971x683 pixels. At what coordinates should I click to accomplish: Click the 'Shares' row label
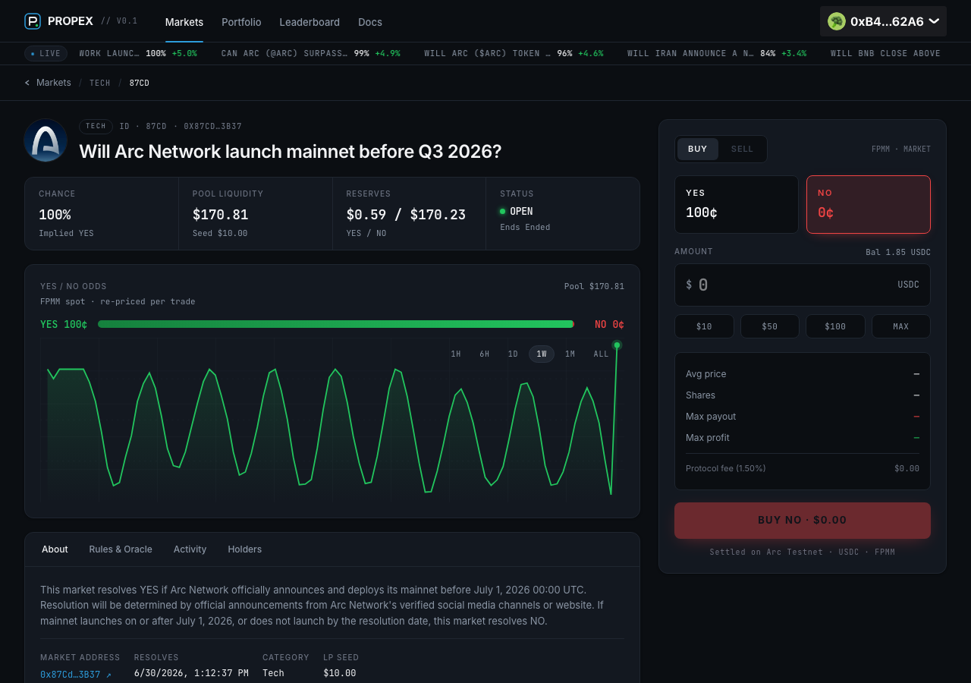(701, 395)
